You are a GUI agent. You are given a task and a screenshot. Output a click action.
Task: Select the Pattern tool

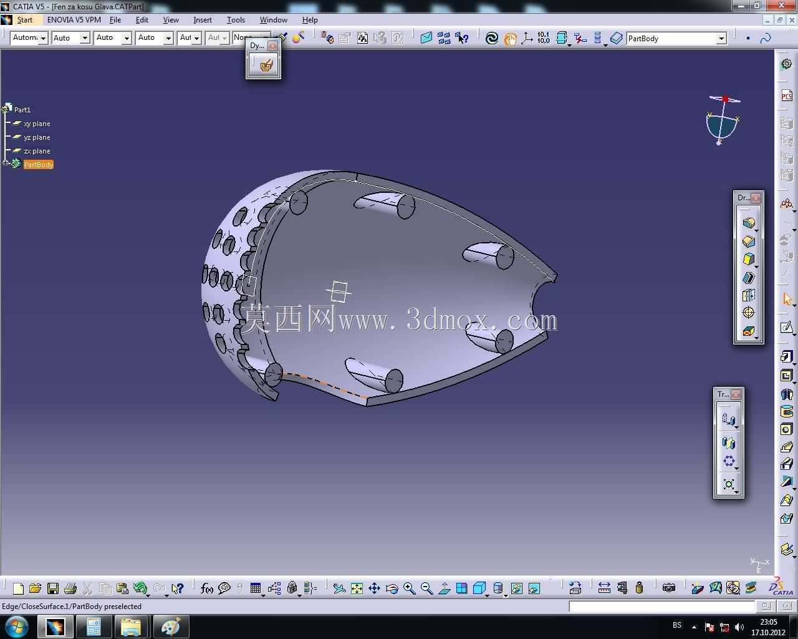(x=728, y=461)
